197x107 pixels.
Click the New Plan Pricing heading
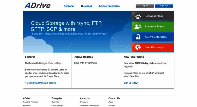tap(134, 57)
